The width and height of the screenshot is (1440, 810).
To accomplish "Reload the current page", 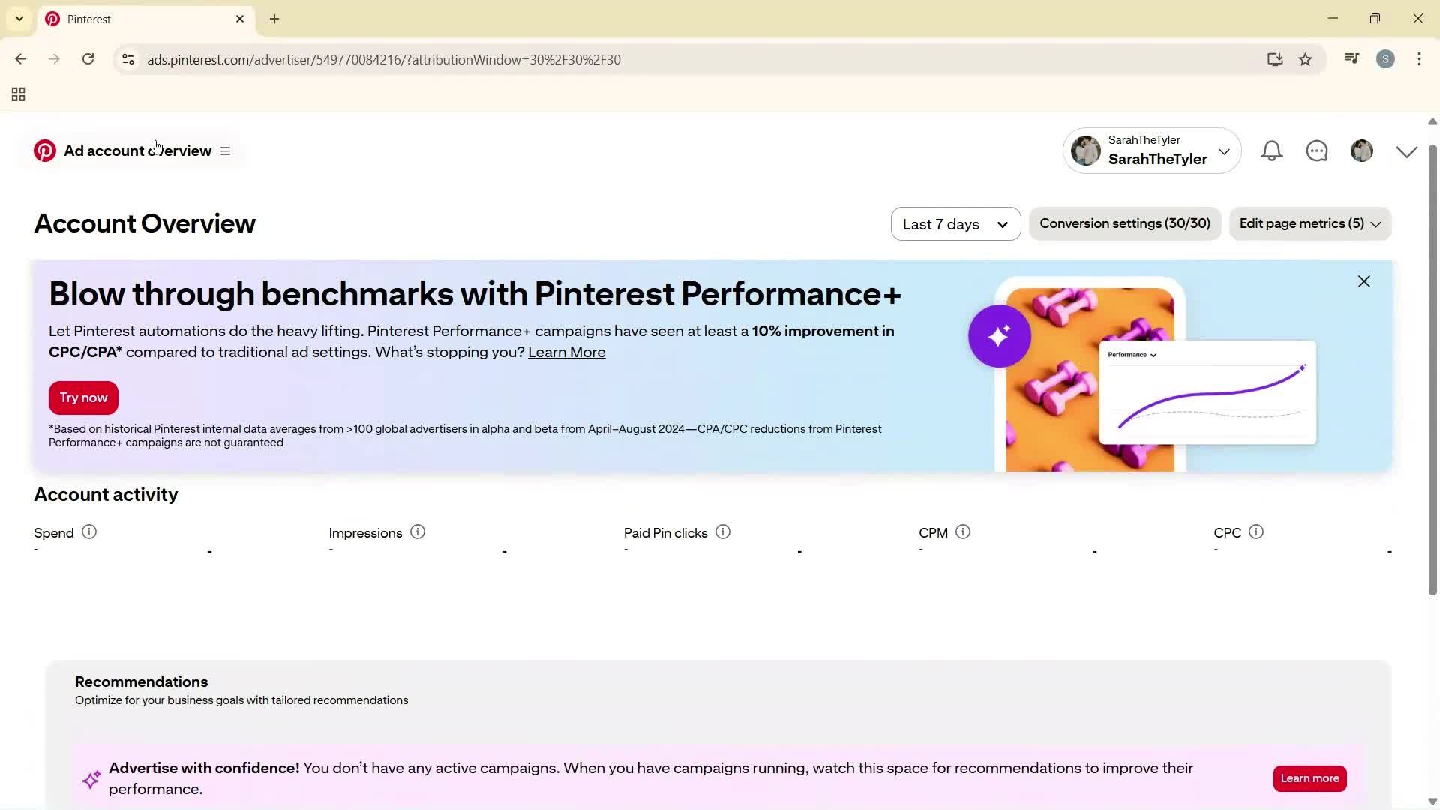I will coord(88,59).
